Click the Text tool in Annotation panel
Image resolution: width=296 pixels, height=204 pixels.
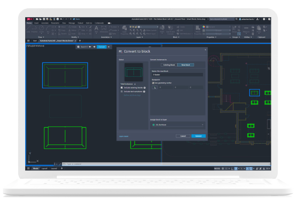pyautogui.click(x=96, y=29)
